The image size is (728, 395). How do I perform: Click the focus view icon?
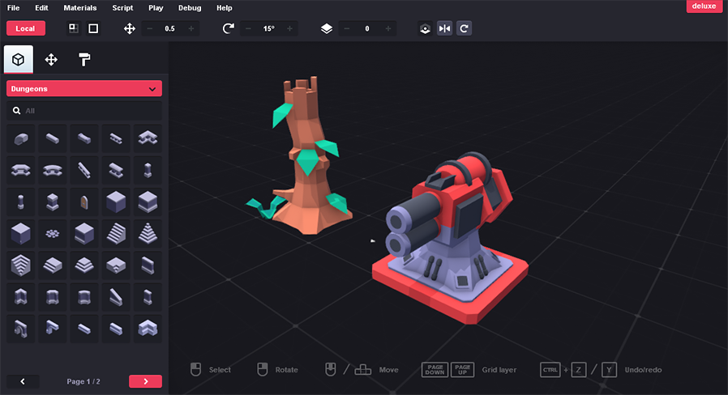tap(425, 29)
